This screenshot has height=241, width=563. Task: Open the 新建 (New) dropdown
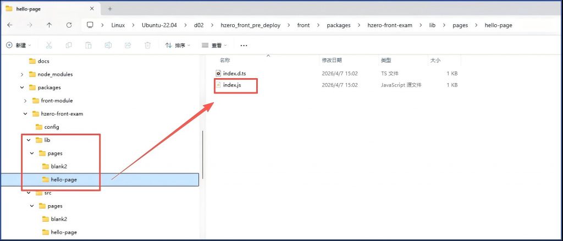tap(19, 45)
